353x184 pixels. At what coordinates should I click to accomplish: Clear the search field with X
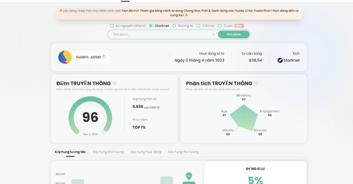[x=214, y=34]
